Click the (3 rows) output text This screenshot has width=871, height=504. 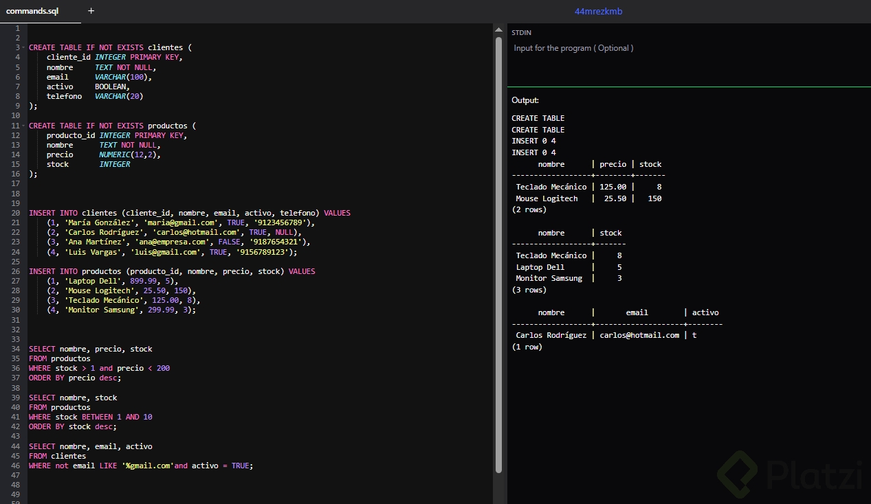point(529,290)
